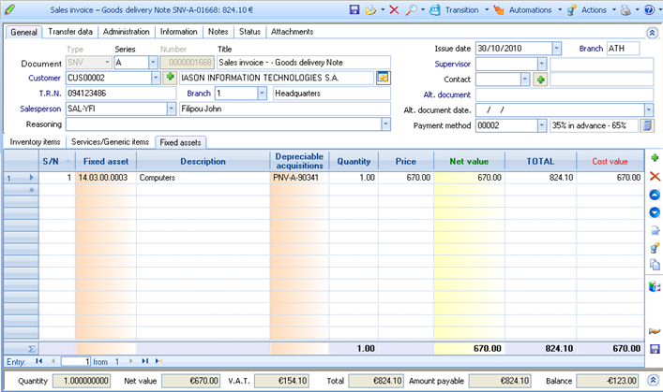This screenshot has height=392, width=663.
Task: Click the Alt. document link label
Action: click(447, 94)
